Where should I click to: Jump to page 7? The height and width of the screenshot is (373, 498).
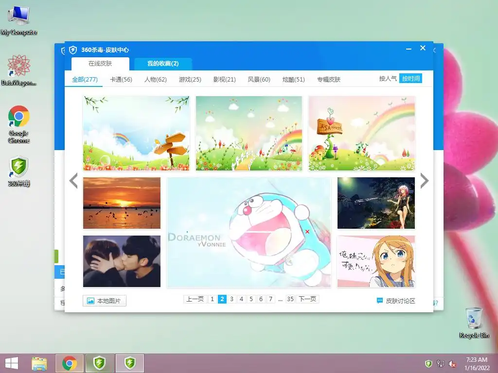pyautogui.click(x=270, y=299)
